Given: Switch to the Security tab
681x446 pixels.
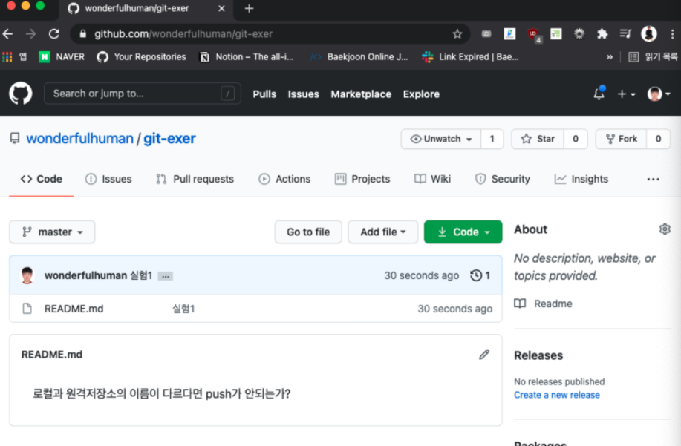Looking at the screenshot, I should point(503,179).
